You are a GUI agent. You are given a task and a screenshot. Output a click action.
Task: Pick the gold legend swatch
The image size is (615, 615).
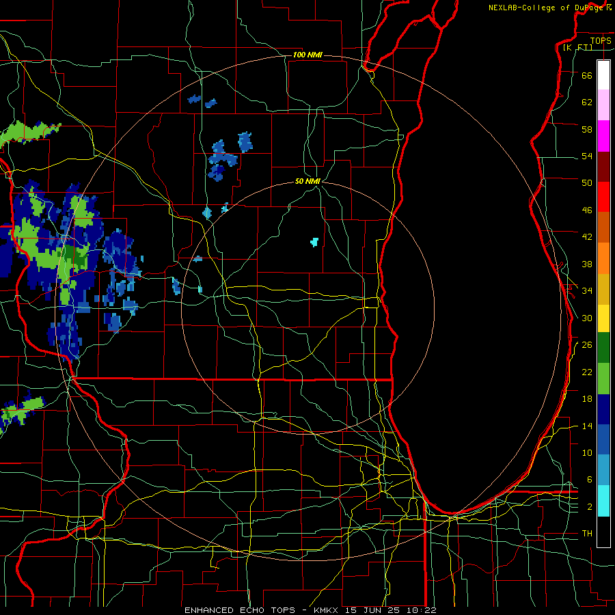(x=603, y=289)
